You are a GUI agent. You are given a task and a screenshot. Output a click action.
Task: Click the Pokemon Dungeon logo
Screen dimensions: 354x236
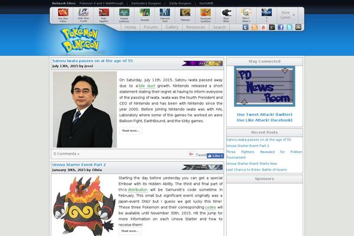pos(80,40)
